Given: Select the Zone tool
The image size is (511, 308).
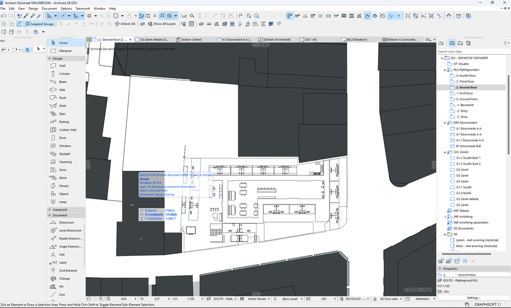Looking at the screenshot, I should coord(62,170).
